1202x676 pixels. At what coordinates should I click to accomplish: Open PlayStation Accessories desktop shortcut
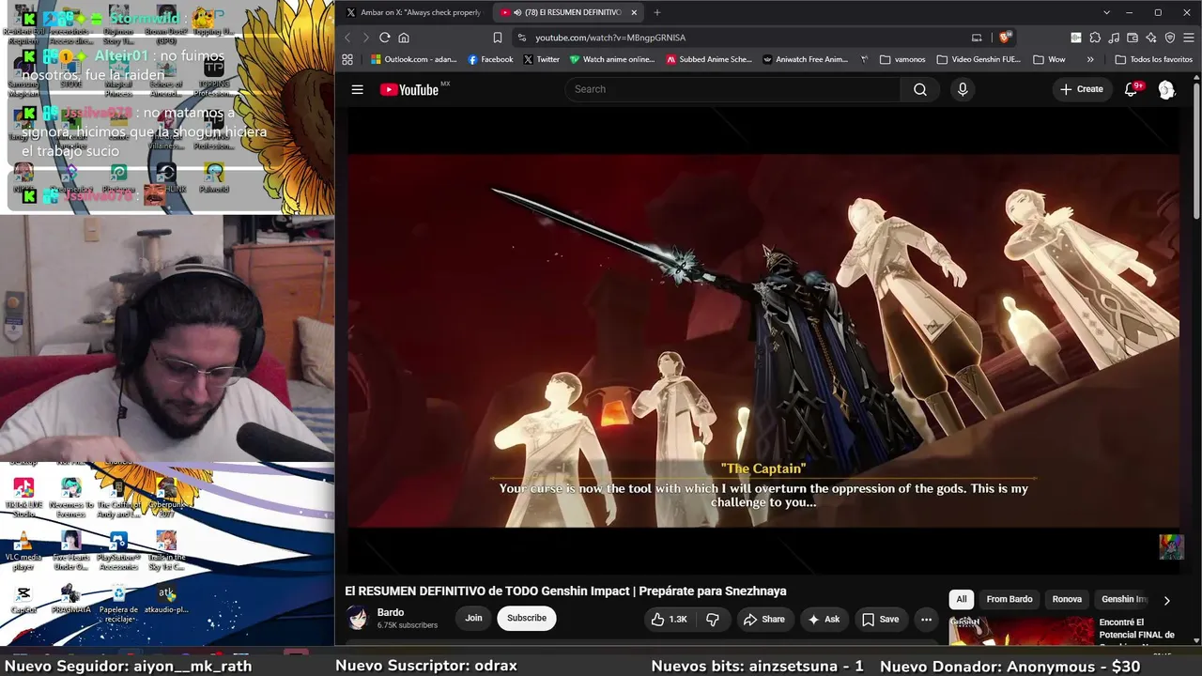point(118,550)
